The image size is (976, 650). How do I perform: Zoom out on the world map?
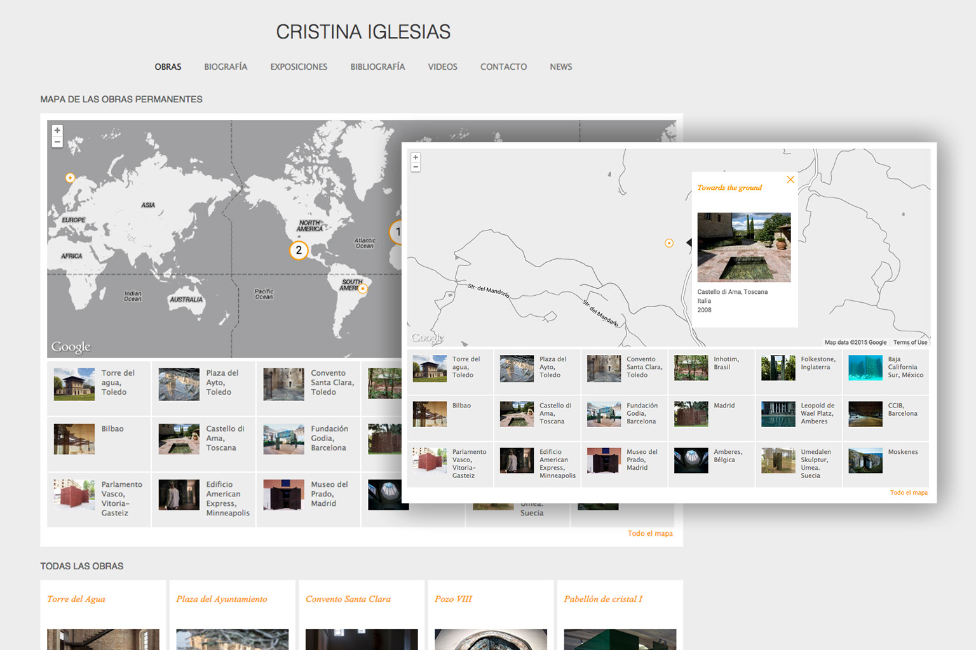(x=57, y=142)
